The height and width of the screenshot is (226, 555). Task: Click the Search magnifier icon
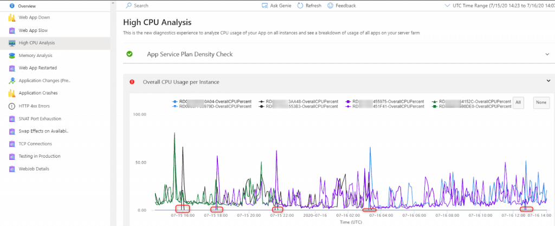pos(129,5)
